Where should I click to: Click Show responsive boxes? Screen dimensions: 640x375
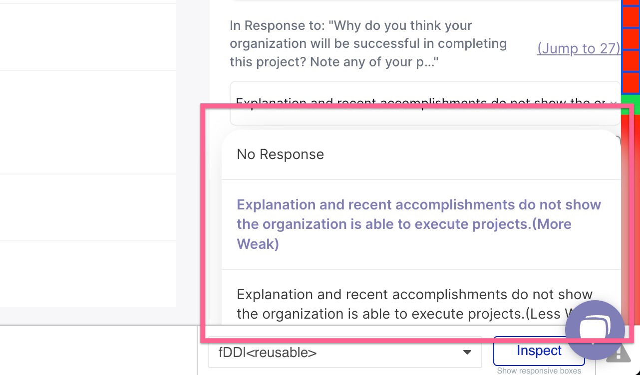(x=539, y=371)
